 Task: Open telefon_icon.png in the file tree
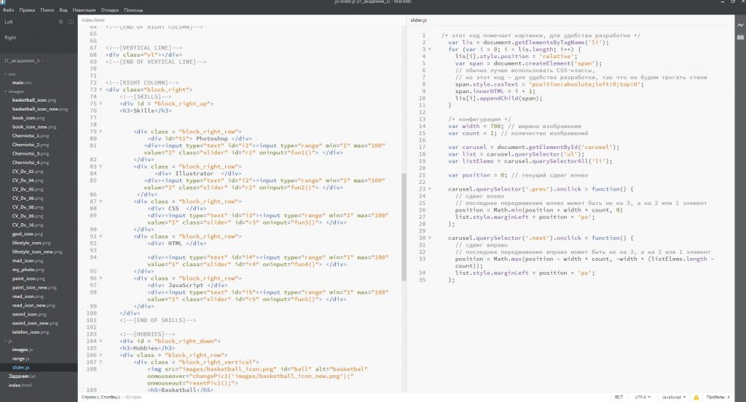click(31, 332)
